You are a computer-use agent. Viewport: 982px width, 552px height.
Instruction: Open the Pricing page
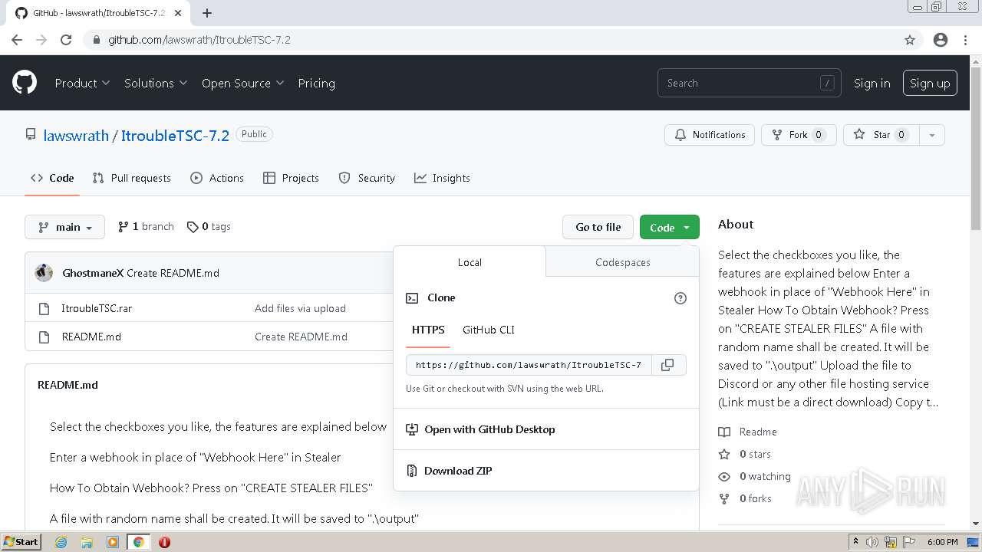point(316,83)
